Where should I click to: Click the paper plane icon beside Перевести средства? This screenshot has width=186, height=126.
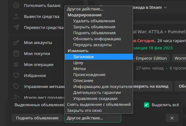16,27
